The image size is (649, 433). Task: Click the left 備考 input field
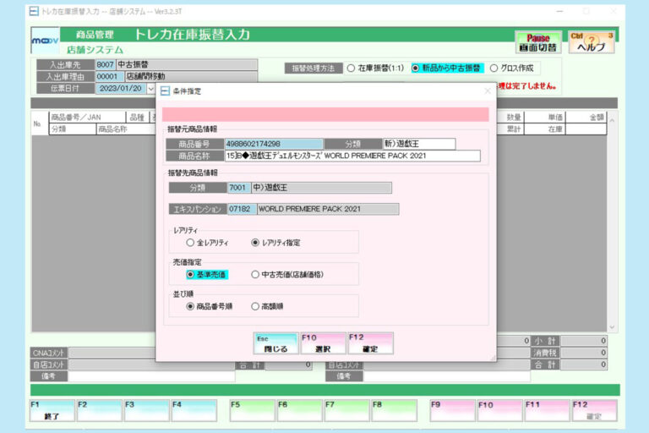151,376
